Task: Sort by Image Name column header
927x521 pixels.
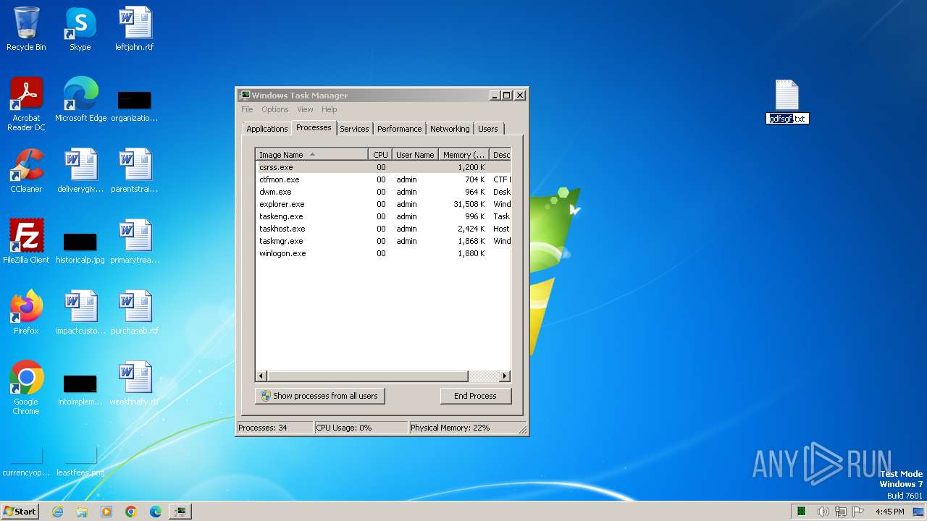Action: pos(312,155)
